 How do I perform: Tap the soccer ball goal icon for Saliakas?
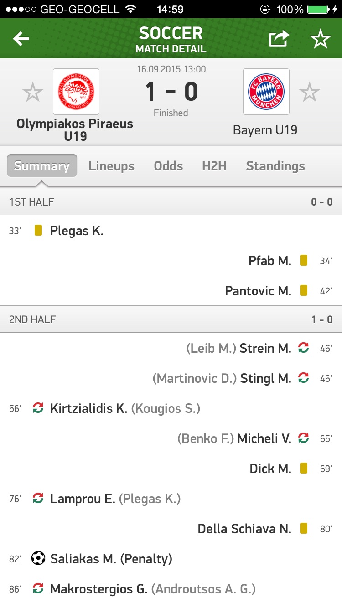[38, 558]
